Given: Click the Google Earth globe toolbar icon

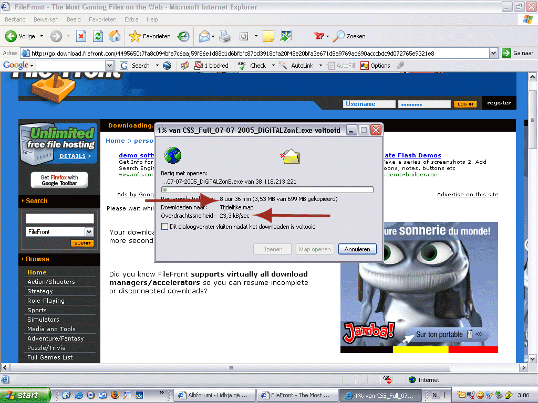Looking at the screenshot, I should [x=167, y=66].
